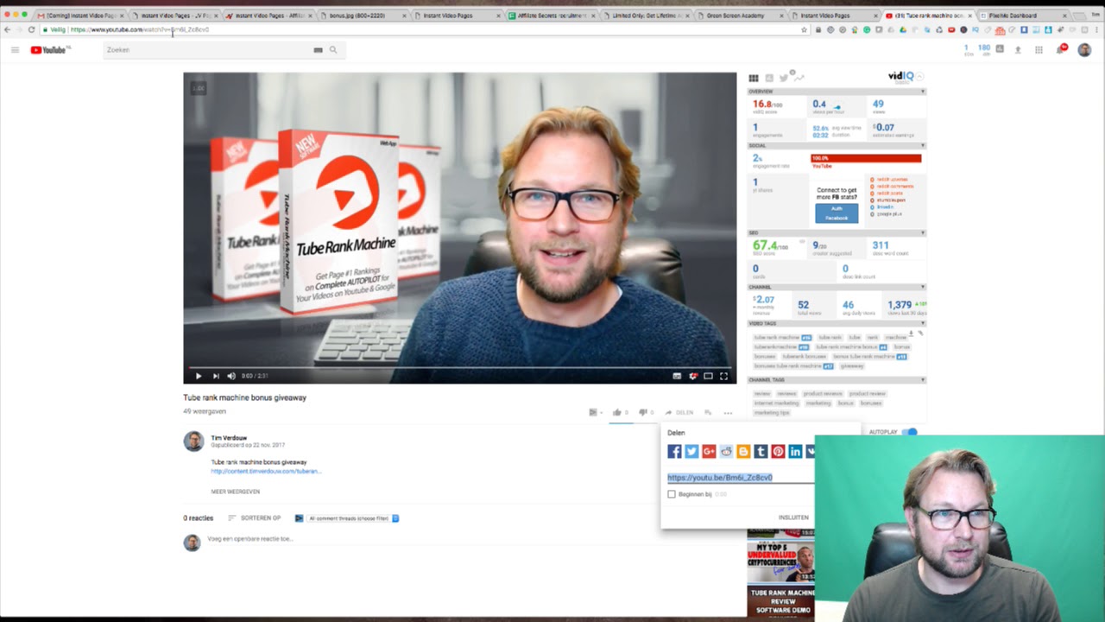The image size is (1105, 622).
Task: Enter fullscreen in the video player
Action: click(723, 376)
